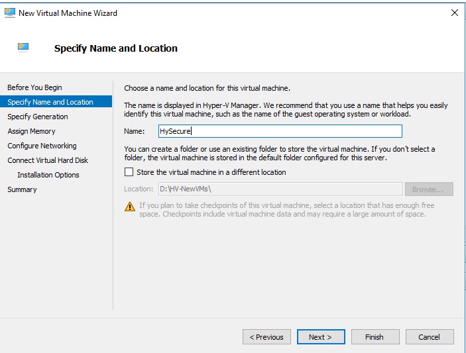Enable storing VM in a different location

[129, 172]
